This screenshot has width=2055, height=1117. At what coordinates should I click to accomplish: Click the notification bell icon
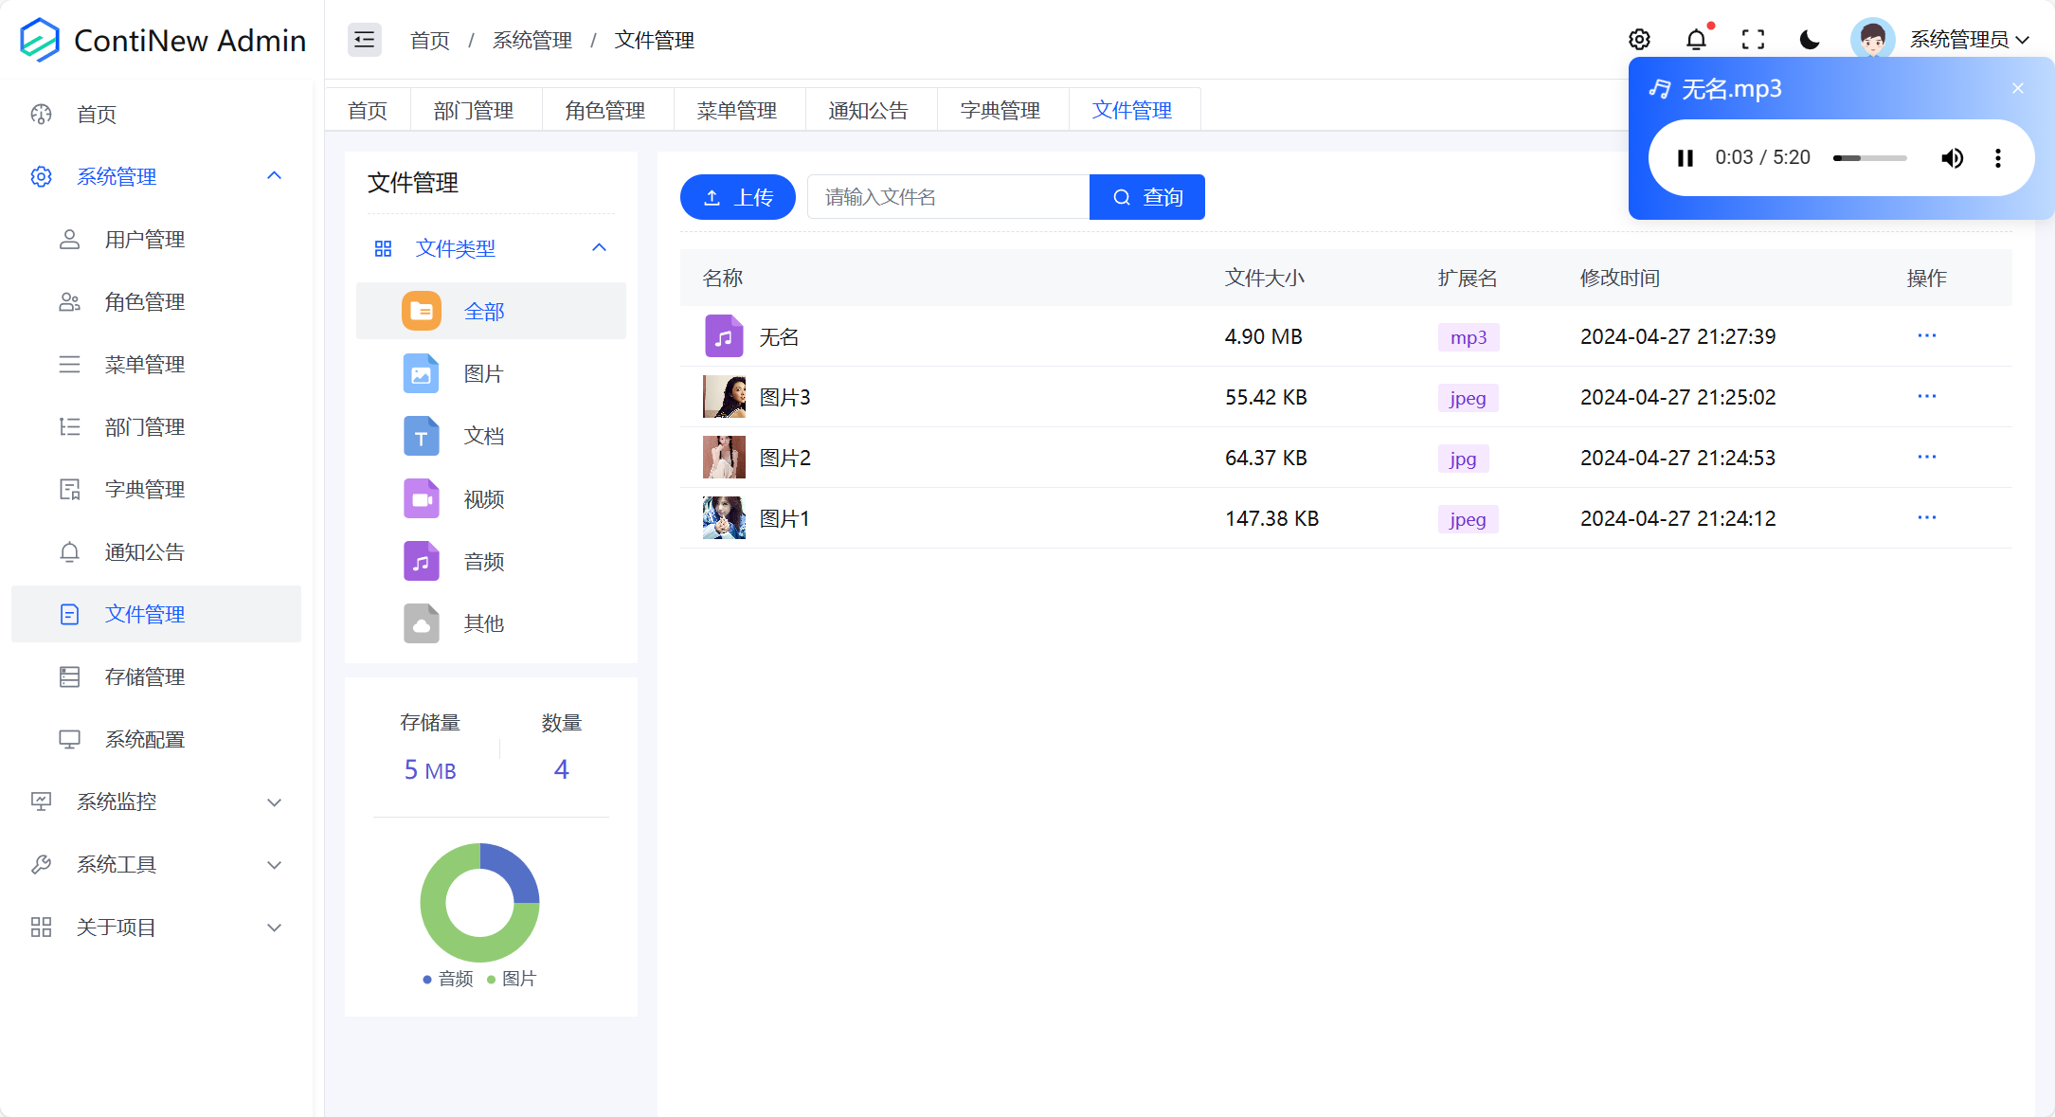pyautogui.click(x=1695, y=39)
